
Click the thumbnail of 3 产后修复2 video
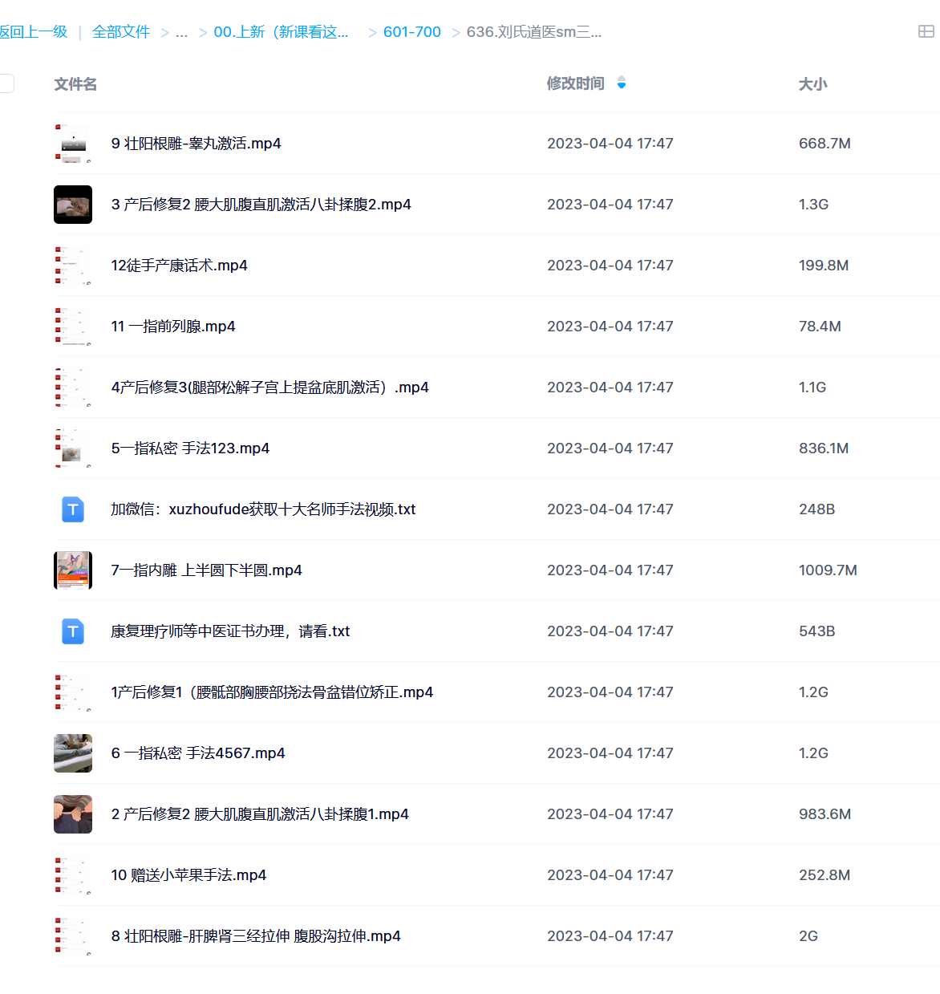pos(73,204)
